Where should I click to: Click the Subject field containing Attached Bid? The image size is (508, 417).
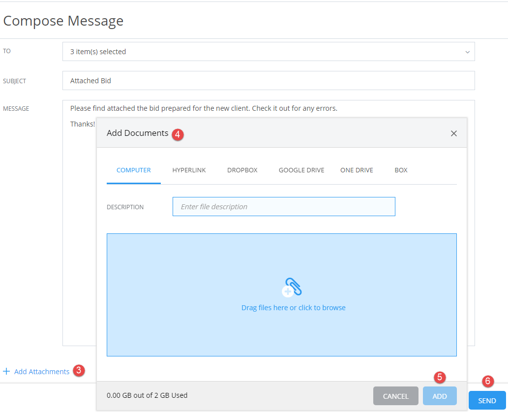coord(268,80)
